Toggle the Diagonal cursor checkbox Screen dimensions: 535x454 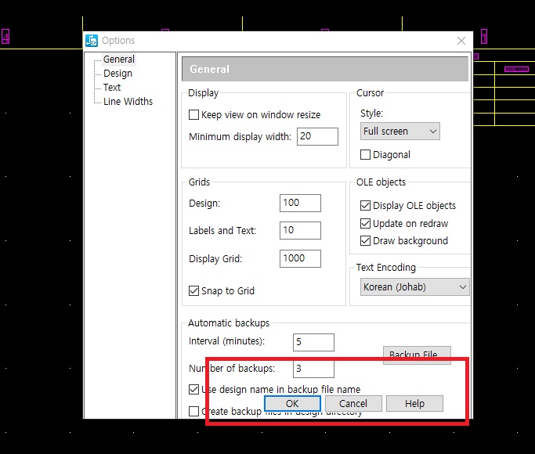(x=366, y=155)
